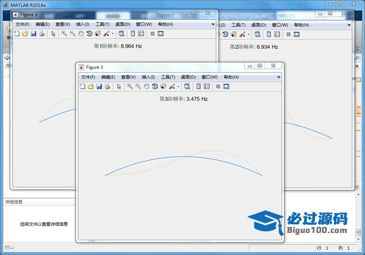Viewport: 365px width, 255px height.
Task: Open 窗口(W) menu in Figure 2 window
Action: (x=280, y=25)
